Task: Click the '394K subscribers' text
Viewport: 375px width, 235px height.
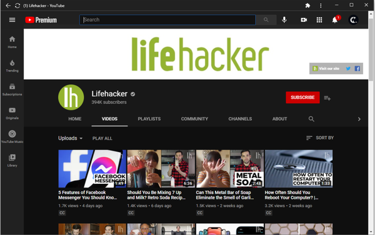Action: 109,102
